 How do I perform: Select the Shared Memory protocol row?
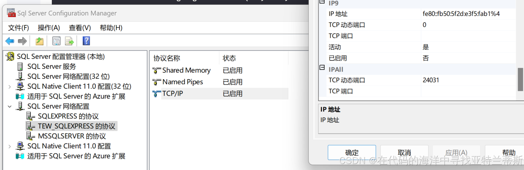pyautogui.click(x=220, y=70)
